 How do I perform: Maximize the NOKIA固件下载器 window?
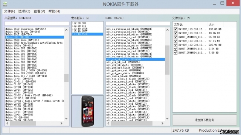coord(222,3)
